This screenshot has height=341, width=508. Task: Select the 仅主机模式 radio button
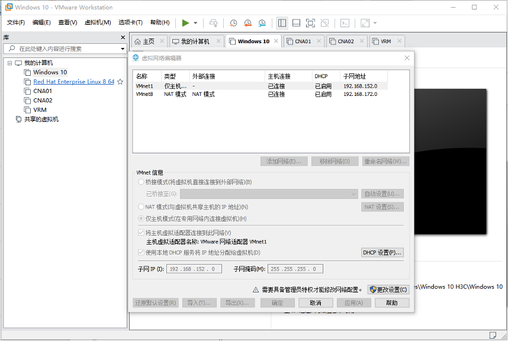tap(141, 218)
